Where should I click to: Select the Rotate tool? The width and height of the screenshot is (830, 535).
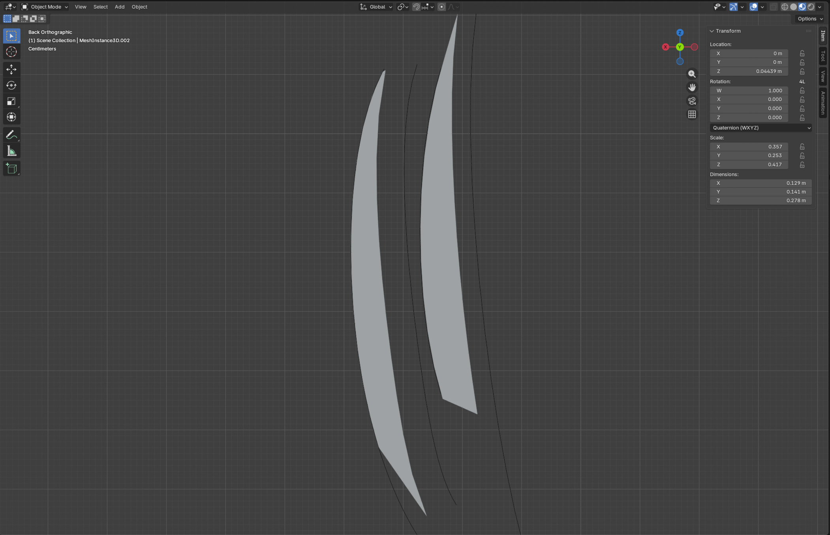tap(11, 85)
